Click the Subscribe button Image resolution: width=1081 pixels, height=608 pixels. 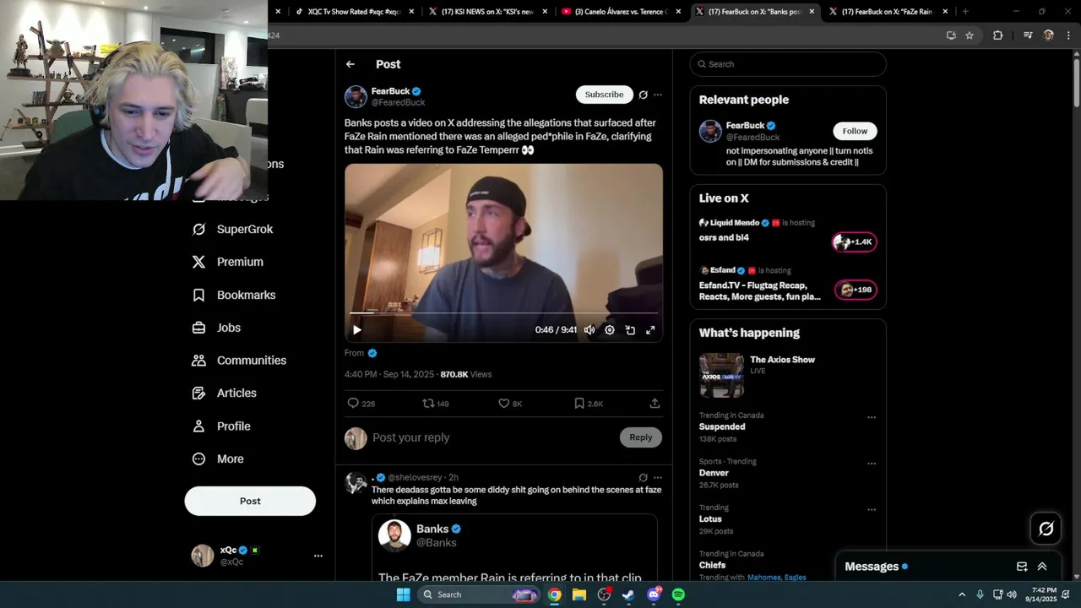click(605, 95)
